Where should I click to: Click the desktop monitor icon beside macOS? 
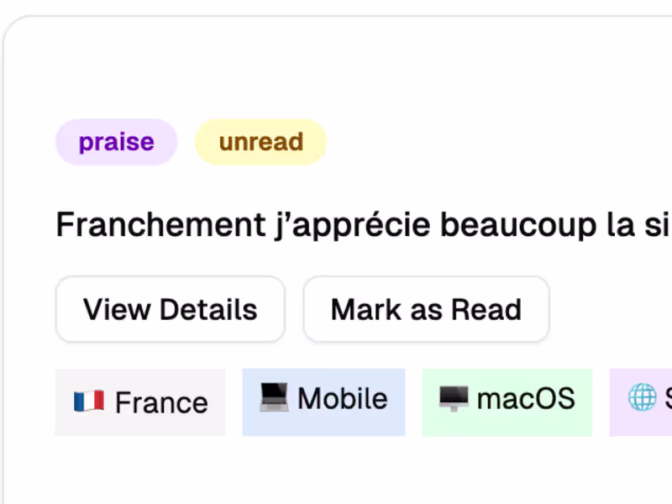click(x=454, y=396)
